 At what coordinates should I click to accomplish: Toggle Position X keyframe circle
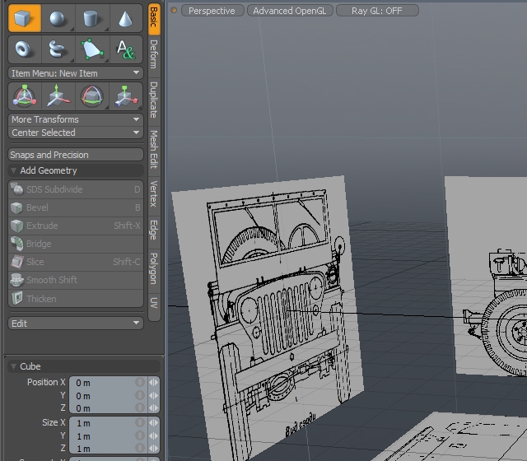click(140, 382)
